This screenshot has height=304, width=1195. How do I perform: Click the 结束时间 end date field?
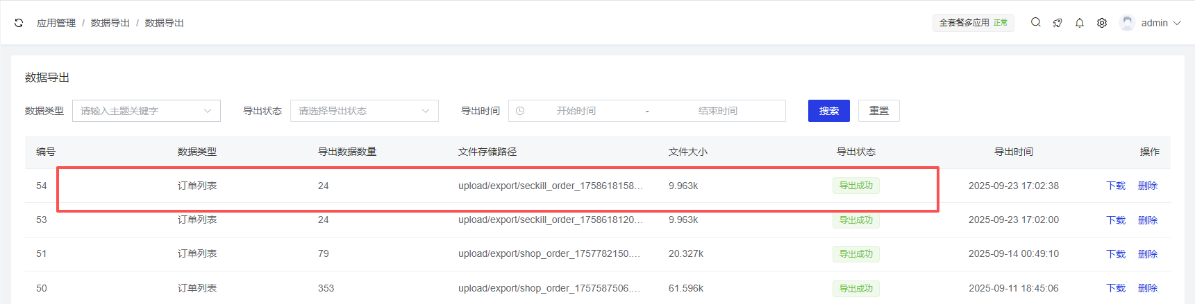pos(717,111)
